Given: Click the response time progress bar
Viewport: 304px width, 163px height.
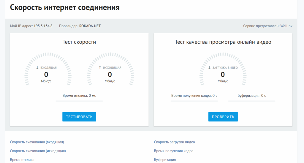Looking at the screenshot, I should click(x=79, y=101).
